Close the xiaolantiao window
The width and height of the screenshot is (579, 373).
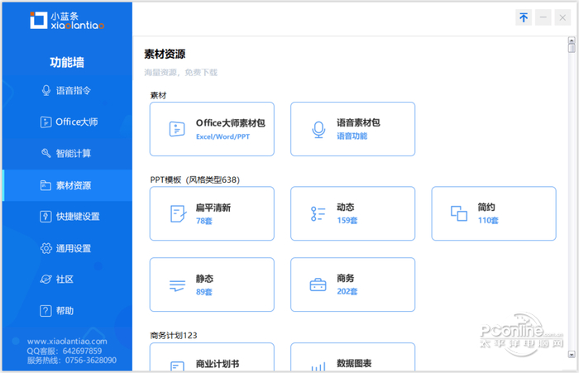tap(562, 17)
